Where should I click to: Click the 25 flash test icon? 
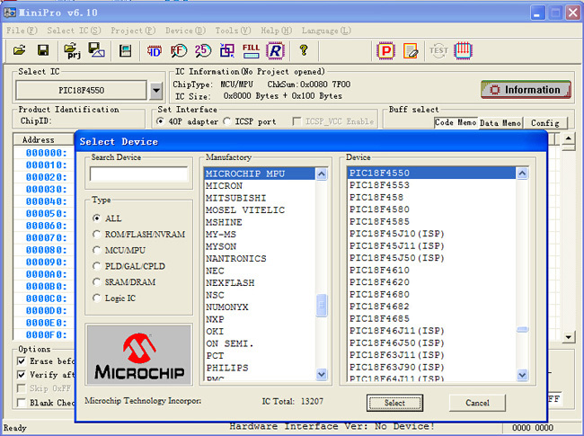coord(203,50)
